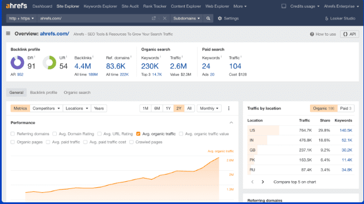
Task: Open Keywords Explorer in top menu
Action: point(100,6)
